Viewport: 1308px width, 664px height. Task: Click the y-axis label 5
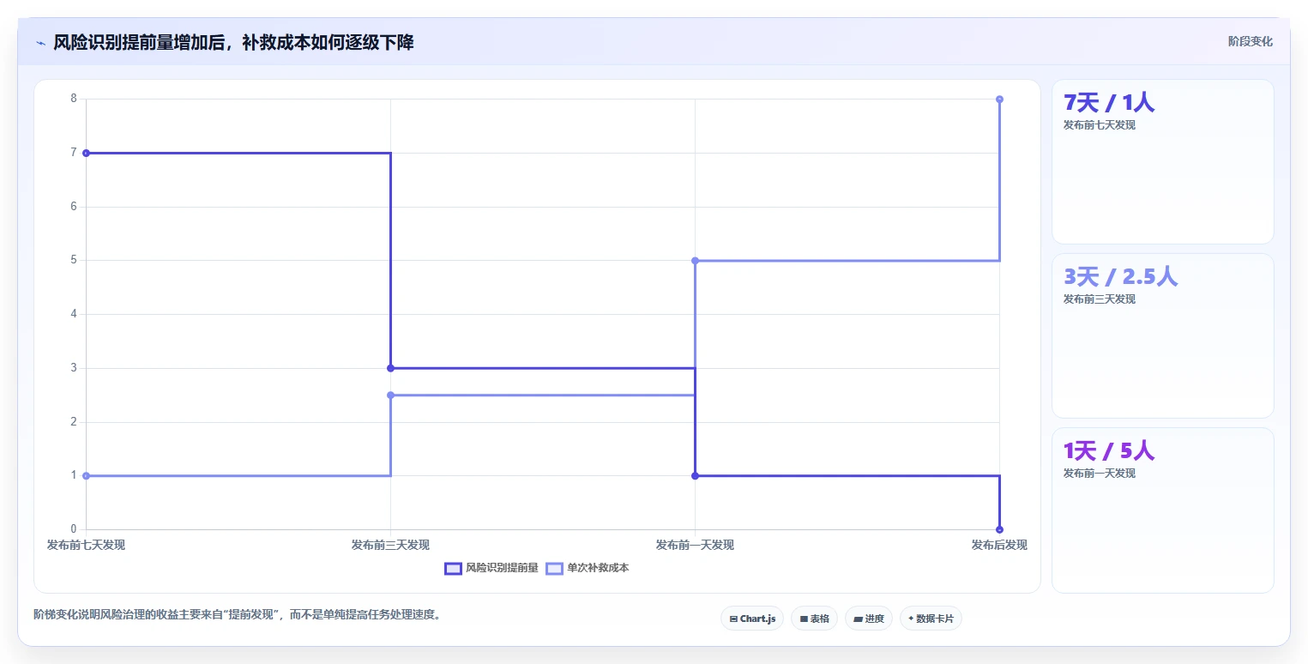click(x=74, y=260)
